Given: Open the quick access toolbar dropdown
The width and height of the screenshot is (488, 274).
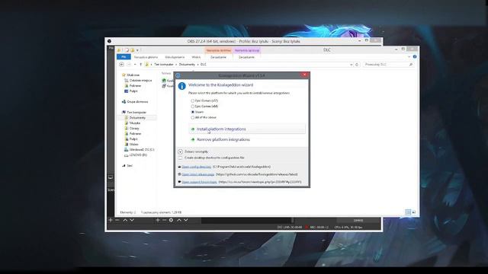Looking at the screenshot, I should pyautogui.click(x=137, y=50).
